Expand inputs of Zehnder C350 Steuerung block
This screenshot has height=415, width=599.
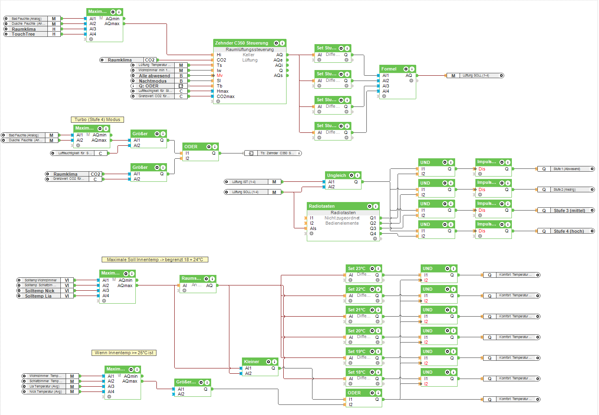pyautogui.click(x=218, y=101)
